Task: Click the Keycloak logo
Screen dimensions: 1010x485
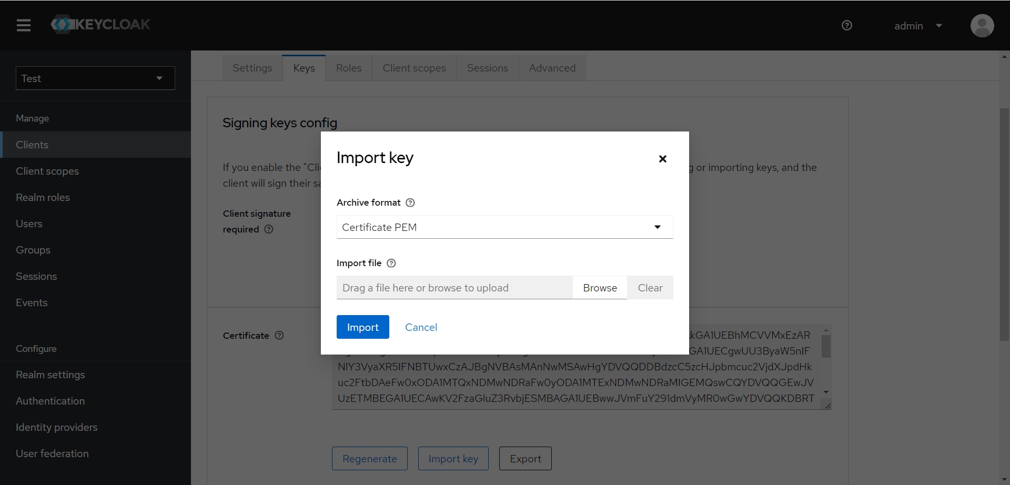Action: (x=100, y=25)
